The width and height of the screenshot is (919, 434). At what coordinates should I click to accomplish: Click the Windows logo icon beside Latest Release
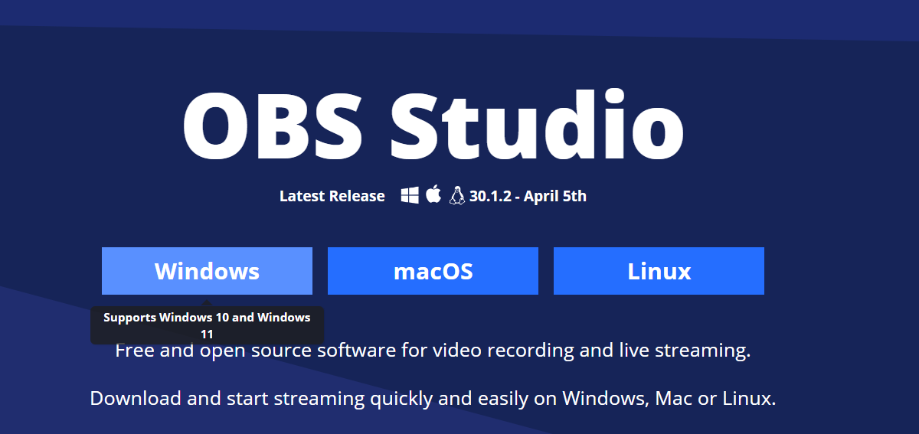[410, 195]
